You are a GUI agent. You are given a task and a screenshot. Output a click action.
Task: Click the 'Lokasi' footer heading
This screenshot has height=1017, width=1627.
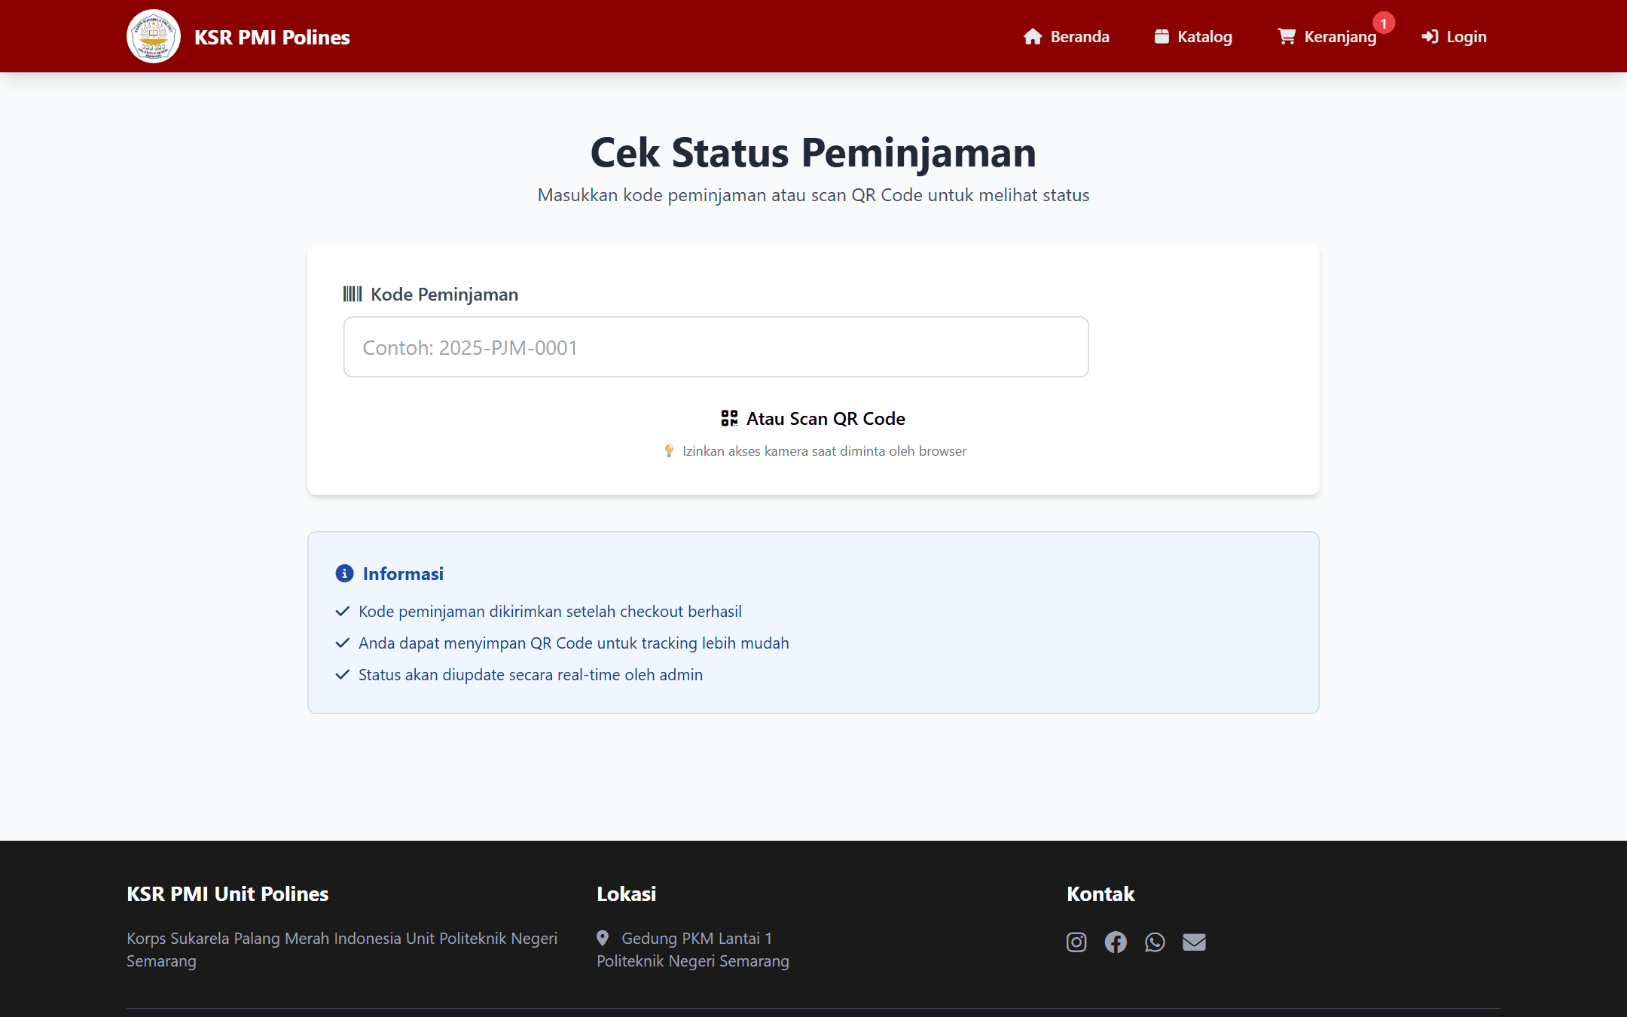(627, 893)
